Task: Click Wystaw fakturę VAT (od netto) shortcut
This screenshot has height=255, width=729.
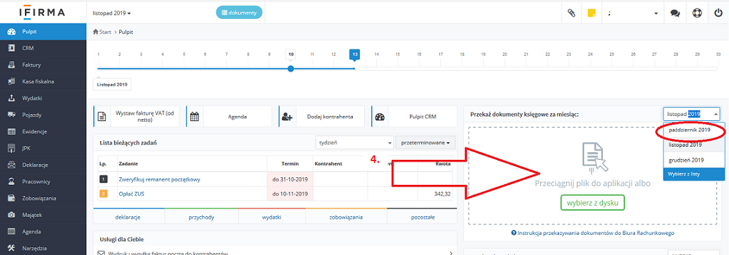Action: pyautogui.click(x=136, y=116)
